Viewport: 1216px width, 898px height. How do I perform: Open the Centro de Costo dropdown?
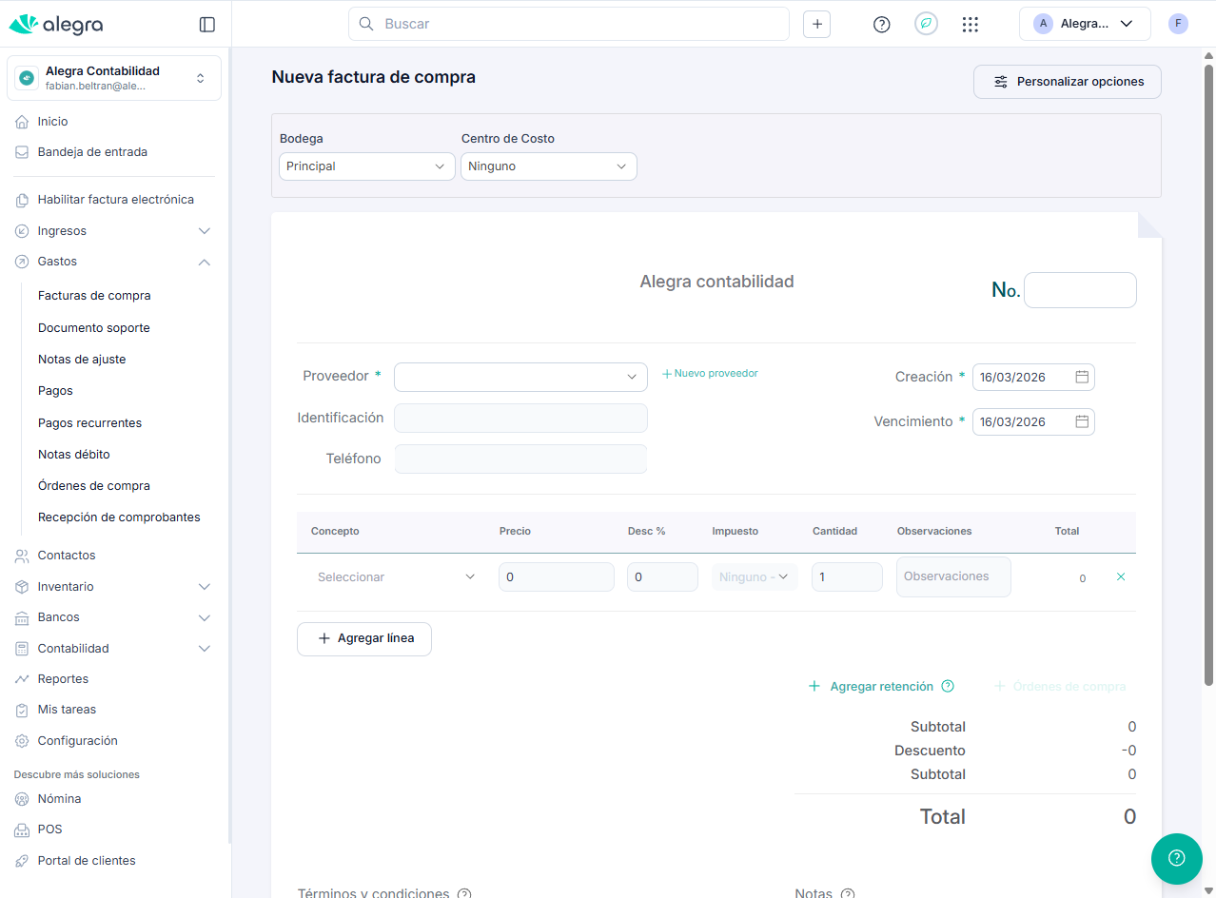tap(548, 166)
